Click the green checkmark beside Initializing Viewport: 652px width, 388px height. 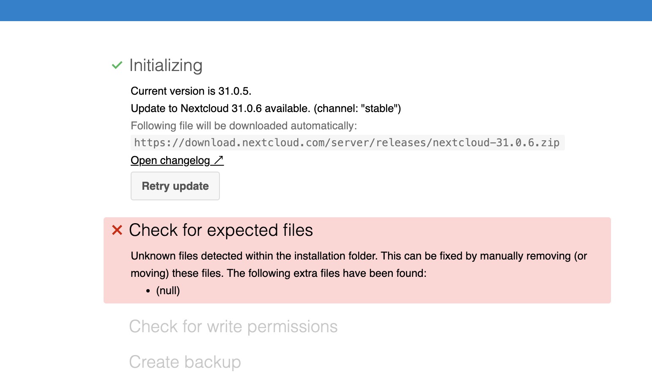pos(117,65)
